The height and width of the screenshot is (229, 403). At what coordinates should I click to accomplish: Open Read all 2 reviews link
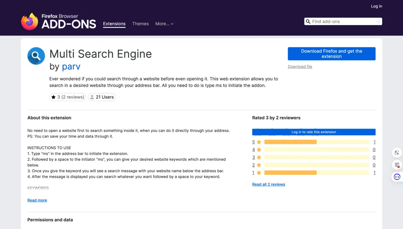(x=268, y=185)
